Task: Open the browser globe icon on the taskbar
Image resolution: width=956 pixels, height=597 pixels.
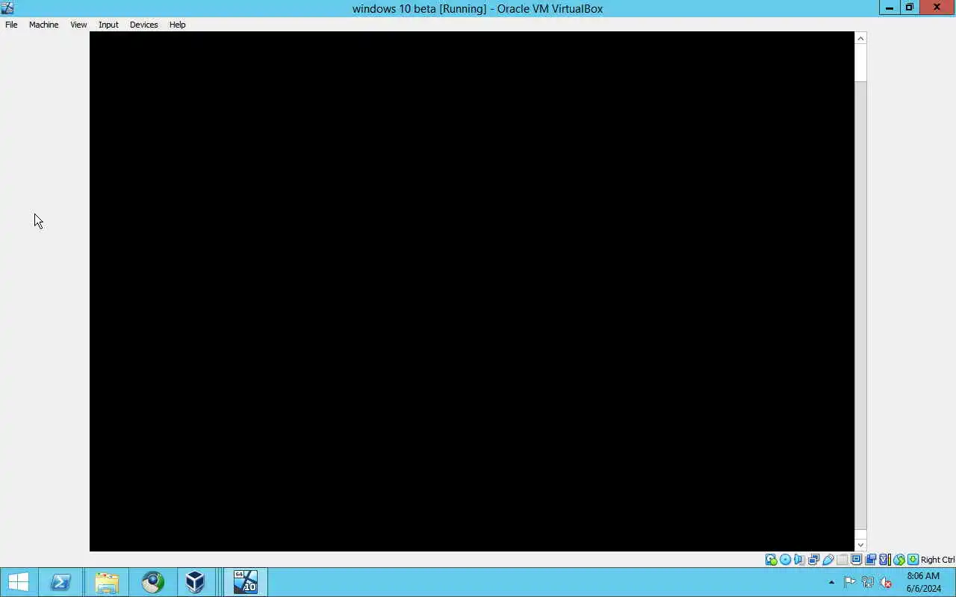Action: click(152, 582)
